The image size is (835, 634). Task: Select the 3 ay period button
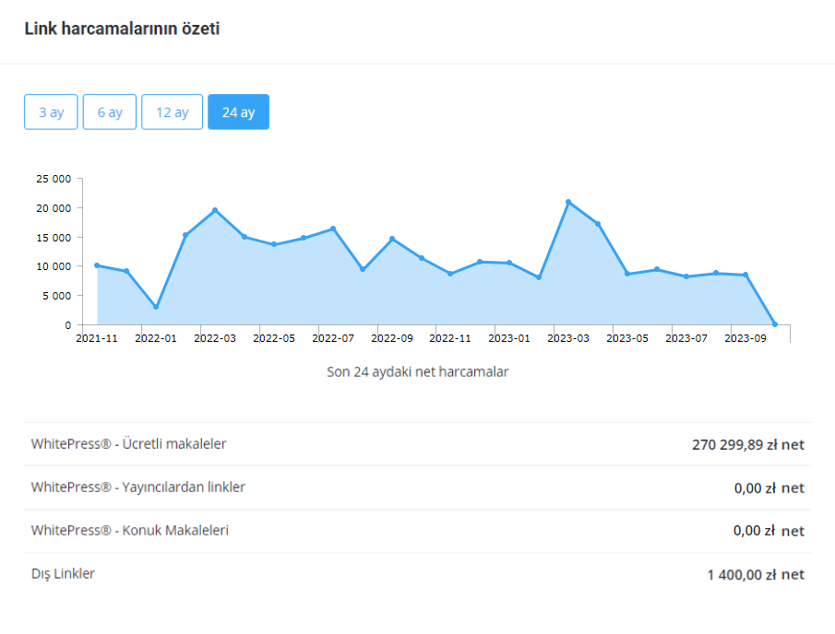[x=51, y=112]
